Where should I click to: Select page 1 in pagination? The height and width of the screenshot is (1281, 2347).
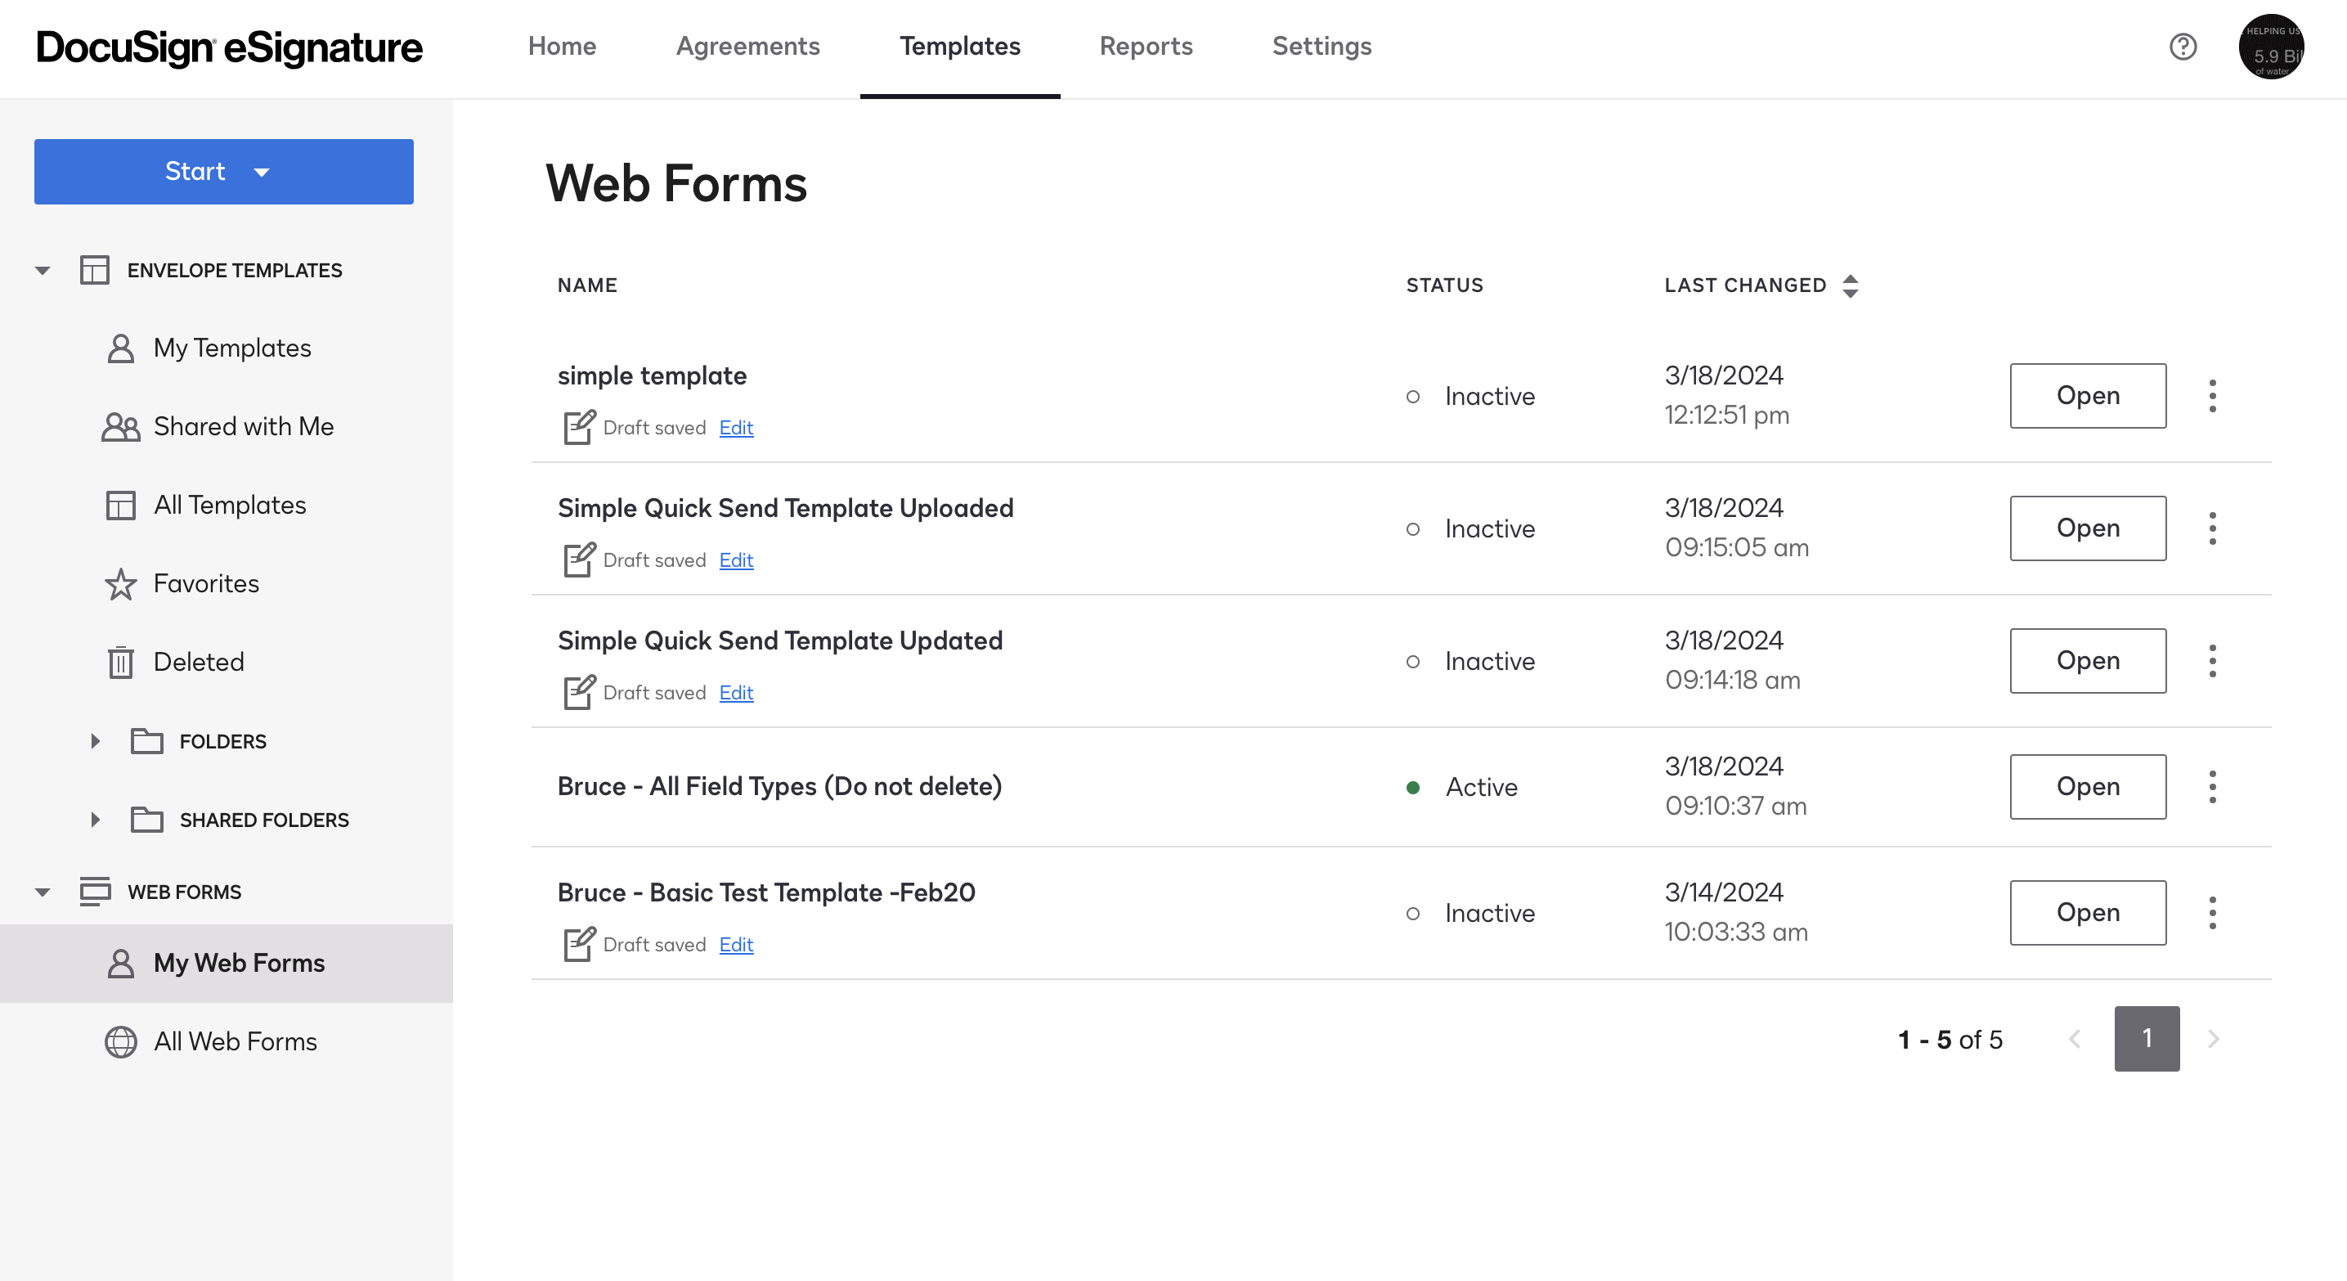tap(2146, 1039)
